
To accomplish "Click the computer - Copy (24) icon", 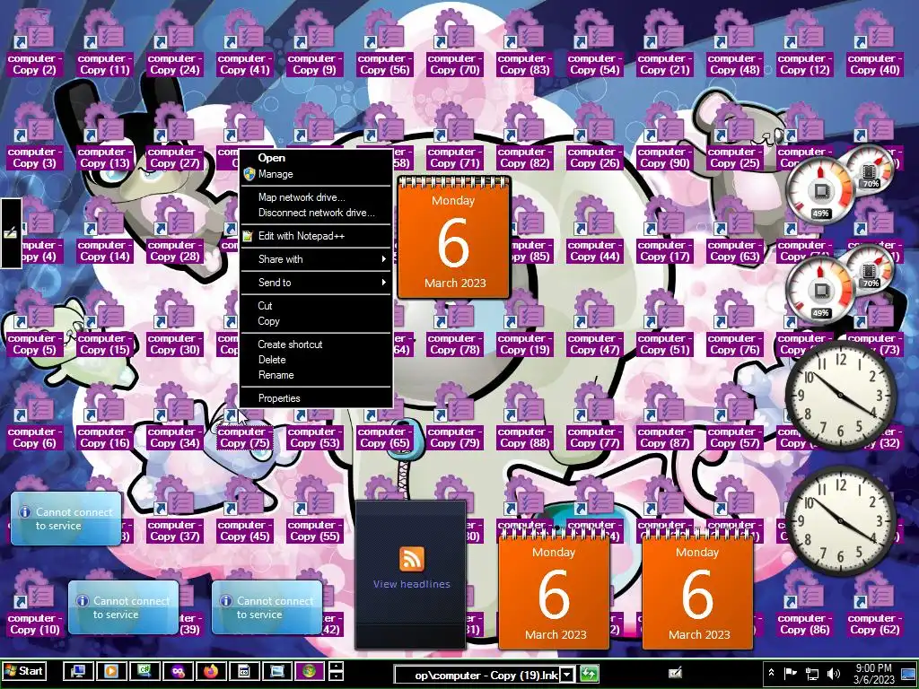I will point(174,44).
